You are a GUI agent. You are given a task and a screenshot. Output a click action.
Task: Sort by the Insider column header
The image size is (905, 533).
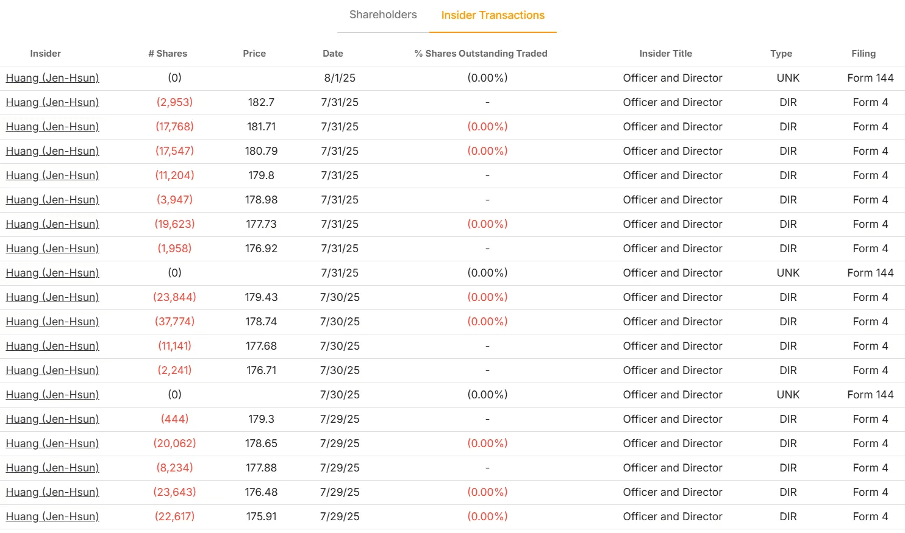pyautogui.click(x=45, y=54)
